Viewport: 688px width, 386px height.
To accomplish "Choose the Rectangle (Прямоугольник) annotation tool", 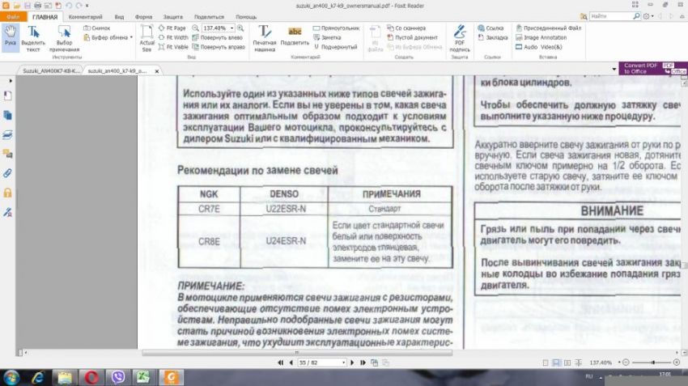I will coord(336,28).
